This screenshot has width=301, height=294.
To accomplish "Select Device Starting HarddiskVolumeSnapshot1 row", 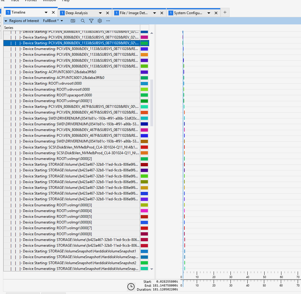I will pyautogui.click(x=72, y=251).
